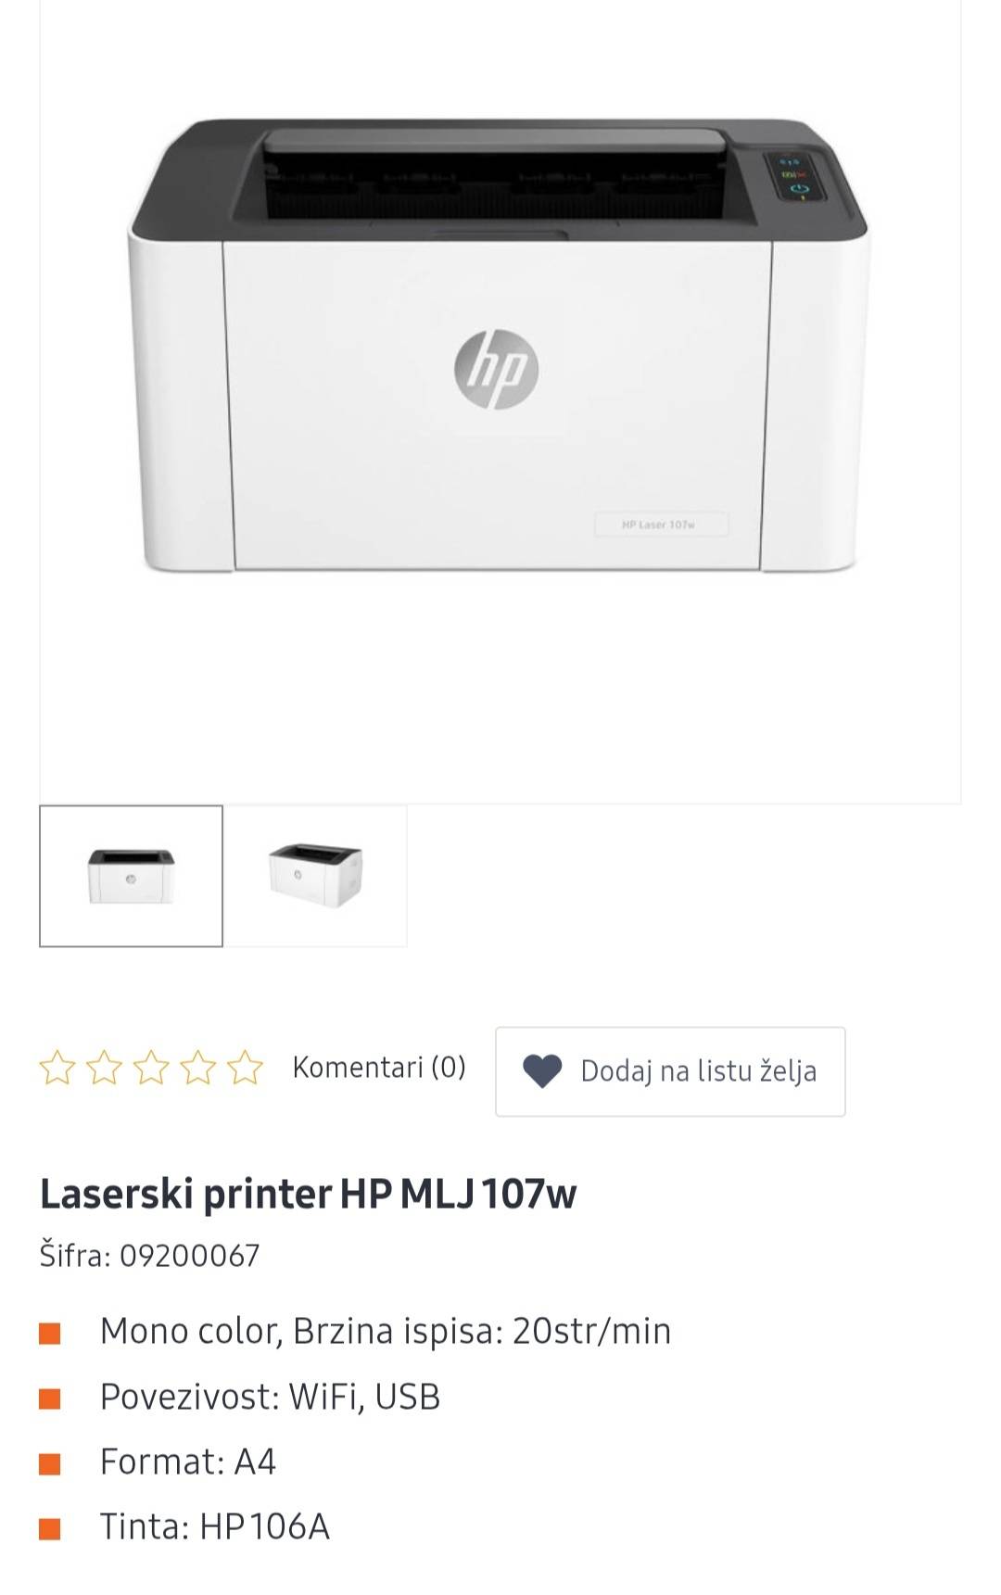Add product with Dodaj na listu želja

[670, 1071]
